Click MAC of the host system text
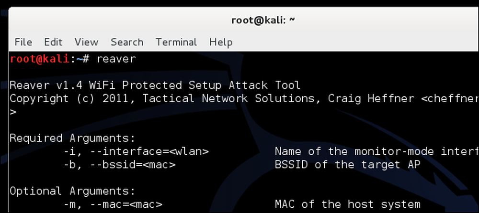The width and height of the screenshot is (479, 213). click(348, 204)
